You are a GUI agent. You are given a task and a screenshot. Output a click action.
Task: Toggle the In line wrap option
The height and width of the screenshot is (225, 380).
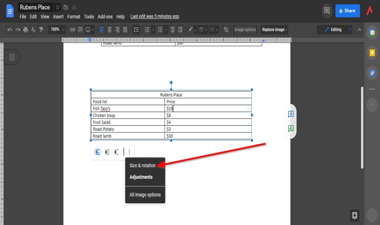click(97, 152)
